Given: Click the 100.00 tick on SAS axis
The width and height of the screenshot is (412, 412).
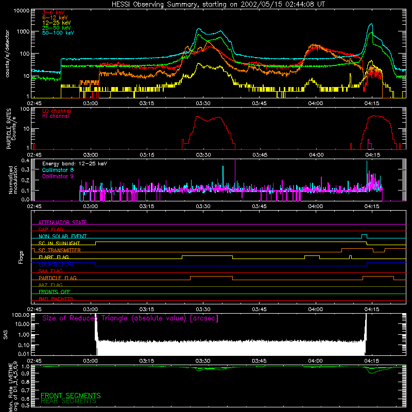Looking at the screenshot, I should click(x=21, y=315).
